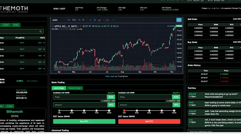This screenshot has height=134, width=241.
Task: Set chart interval to D
Action: [83, 20]
